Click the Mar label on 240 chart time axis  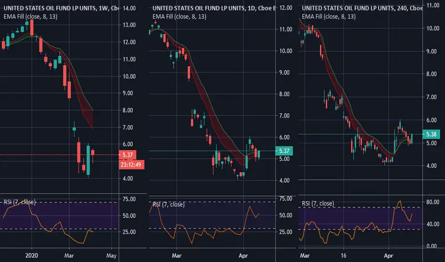(x=305, y=255)
